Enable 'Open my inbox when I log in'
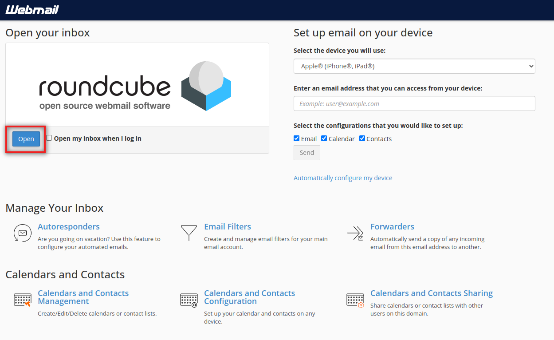This screenshot has width=554, height=340. click(x=49, y=138)
